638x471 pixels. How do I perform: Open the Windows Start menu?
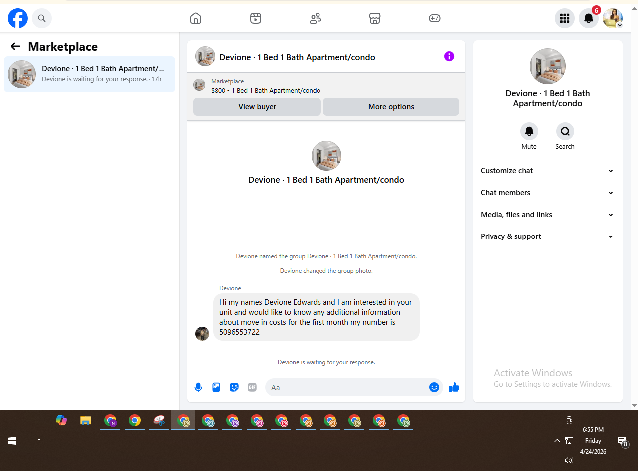pos(12,441)
